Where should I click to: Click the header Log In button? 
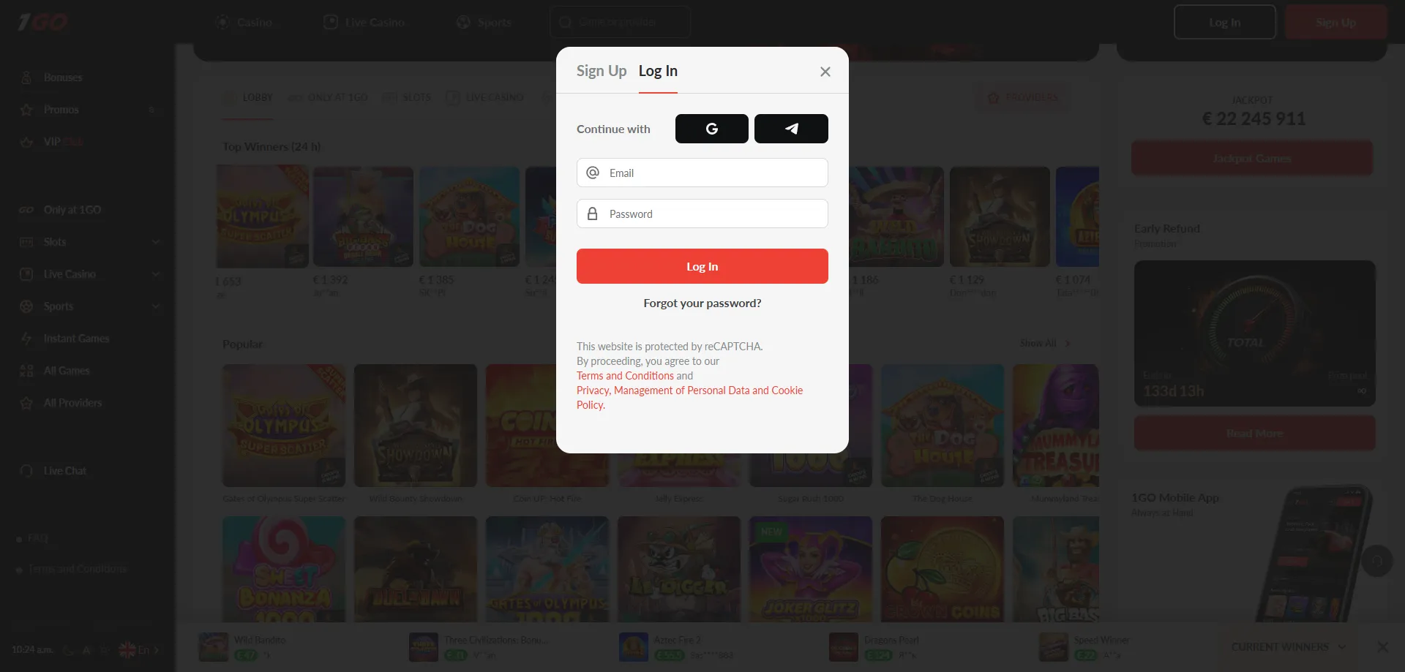(x=1224, y=22)
